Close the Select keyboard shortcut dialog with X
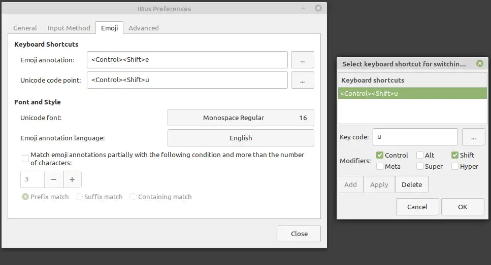 tap(480, 63)
